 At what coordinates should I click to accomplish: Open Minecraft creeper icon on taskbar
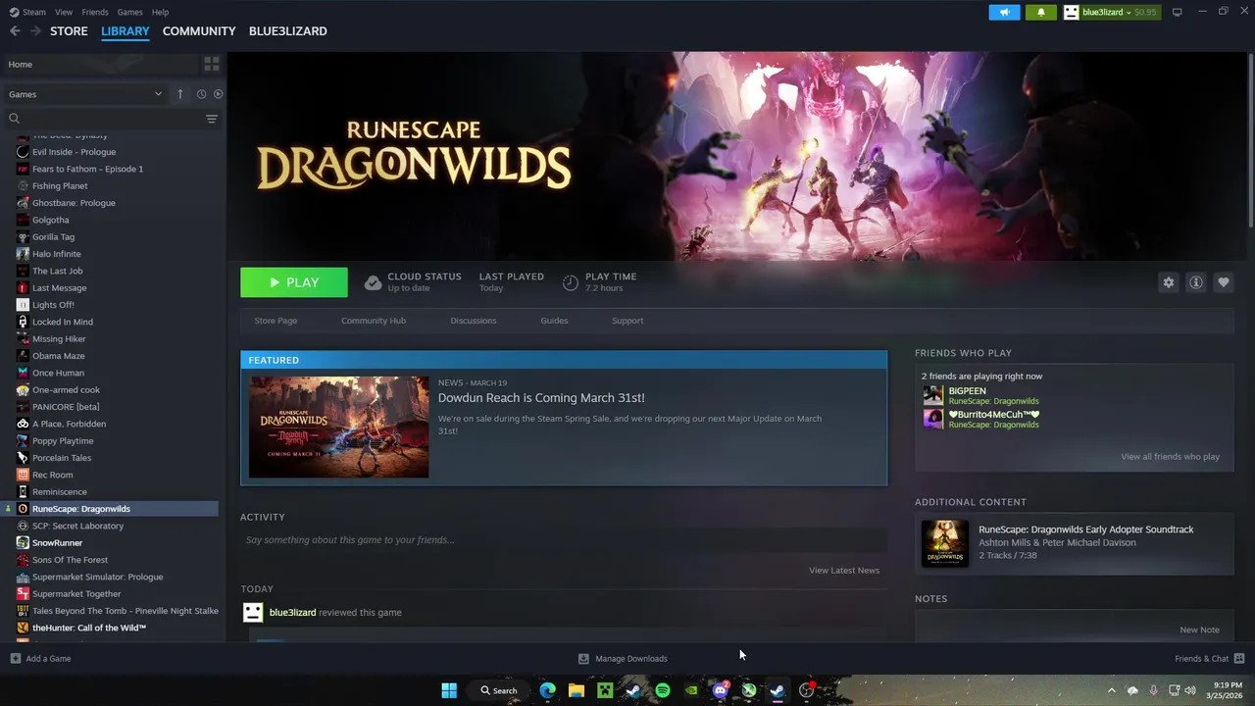[605, 690]
